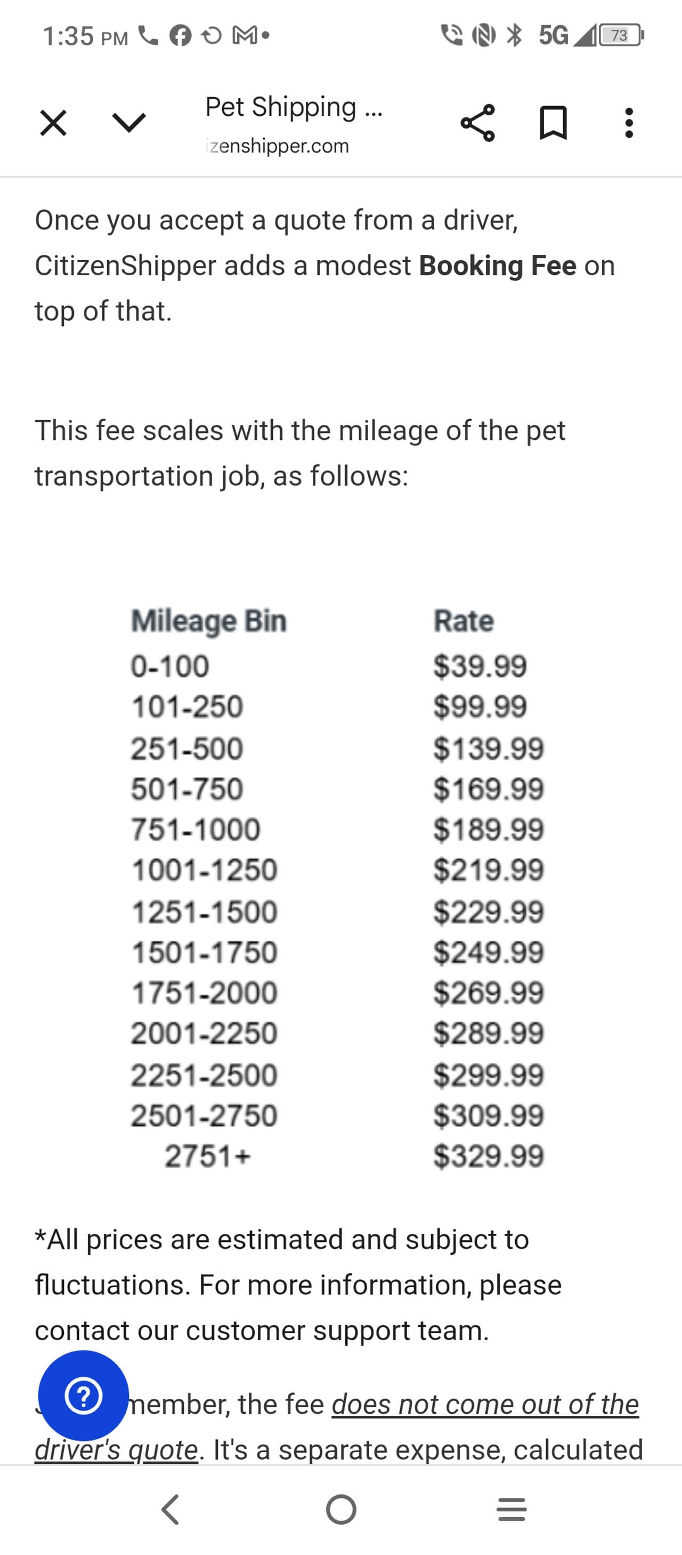Tap the Facebook notification icon in the status bar

180,36
